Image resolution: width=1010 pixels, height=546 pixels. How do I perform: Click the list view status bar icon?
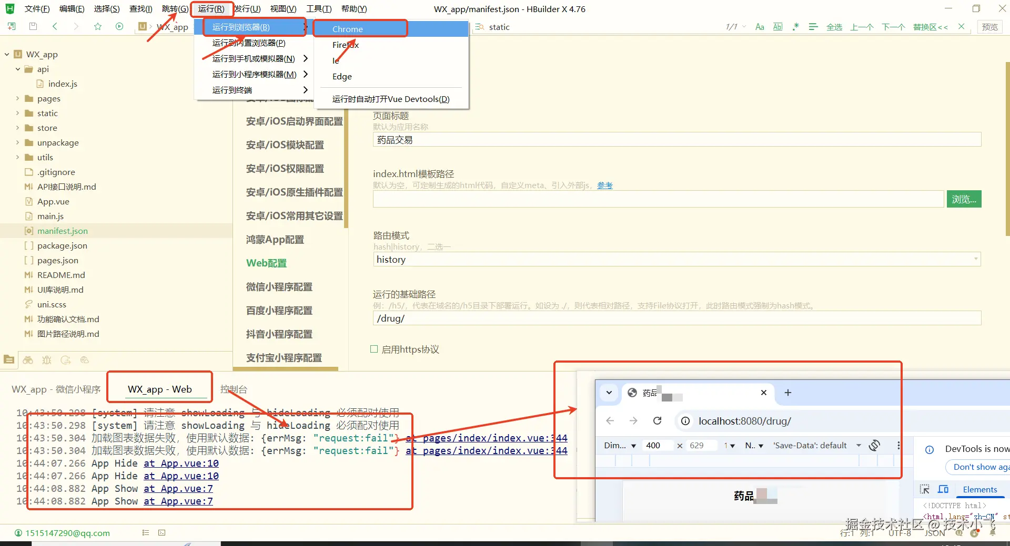click(x=146, y=533)
